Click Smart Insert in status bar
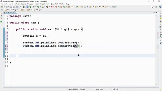The height and width of the screenshot is (91, 162). click(x=99, y=89)
